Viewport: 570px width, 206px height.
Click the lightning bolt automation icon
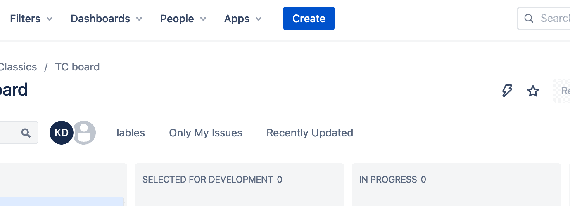pos(507,91)
